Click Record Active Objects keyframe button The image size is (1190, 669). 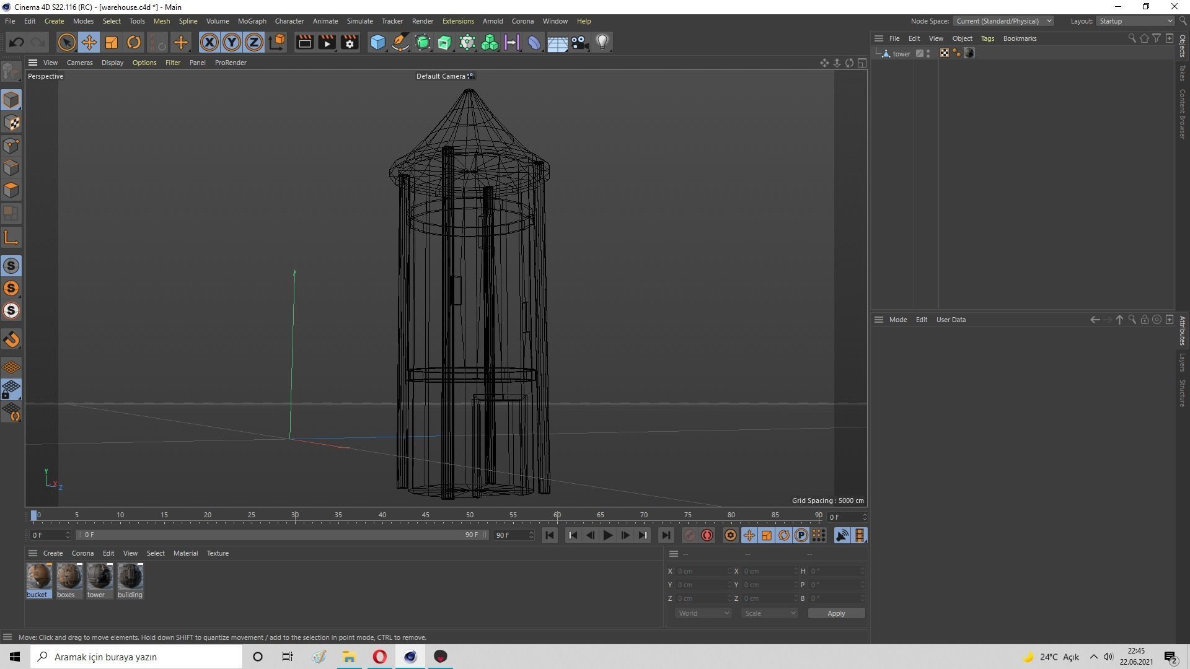coord(689,535)
